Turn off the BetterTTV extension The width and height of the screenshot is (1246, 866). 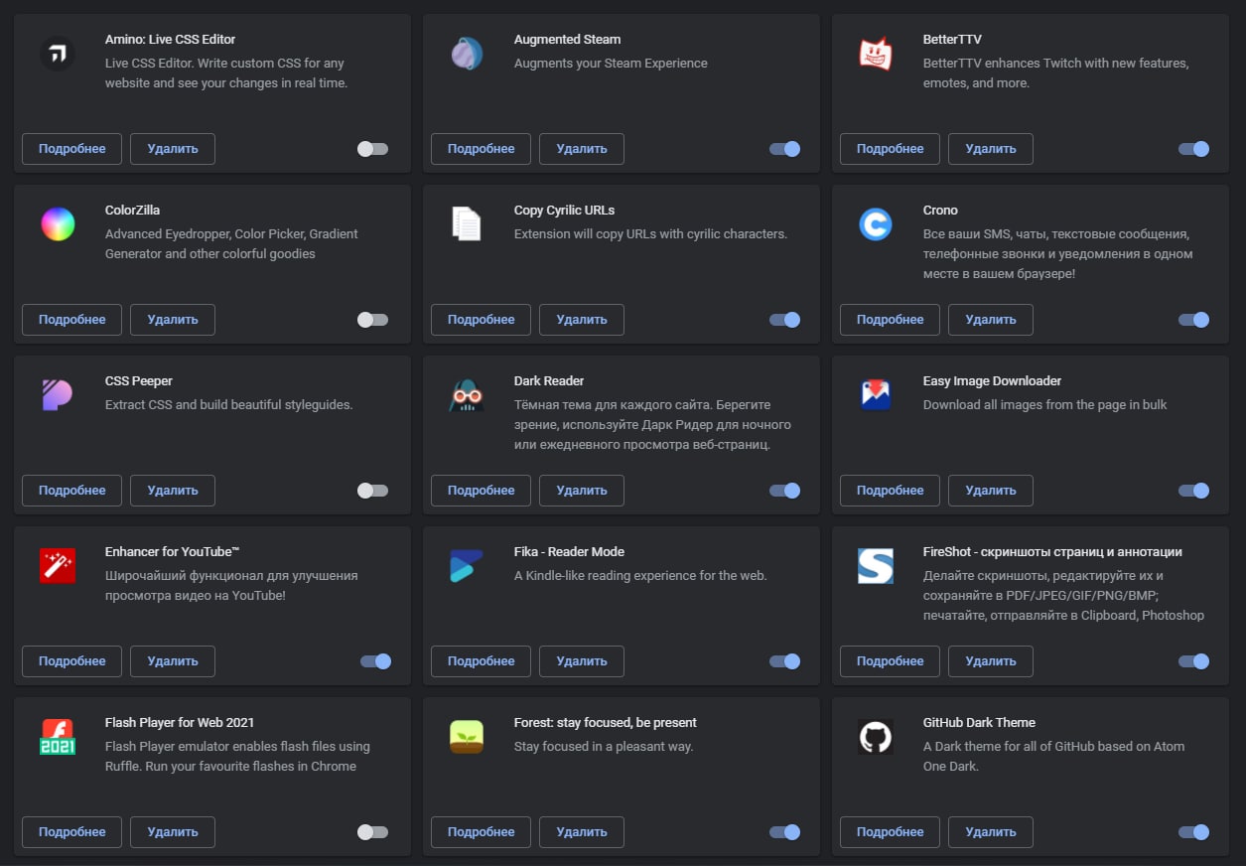click(1193, 149)
